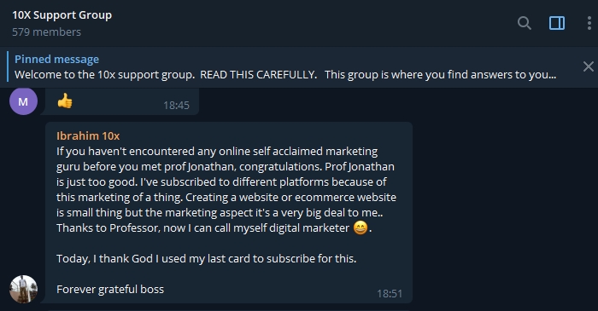Screen dimensions: 598x311
Task: Open search in the 10X Support Group chat
Action: [525, 23]
